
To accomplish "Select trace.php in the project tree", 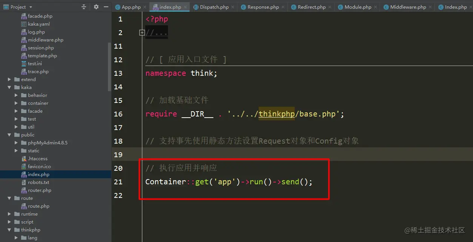I will [x=38, y=72].
